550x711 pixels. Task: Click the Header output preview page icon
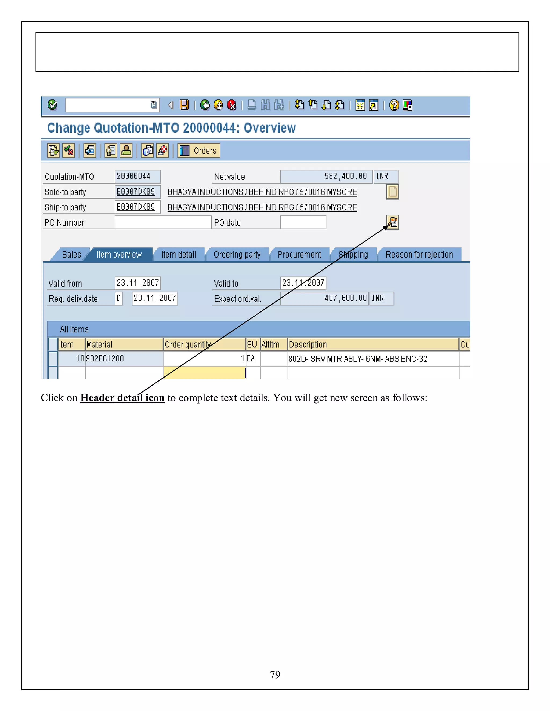(393, 192)
